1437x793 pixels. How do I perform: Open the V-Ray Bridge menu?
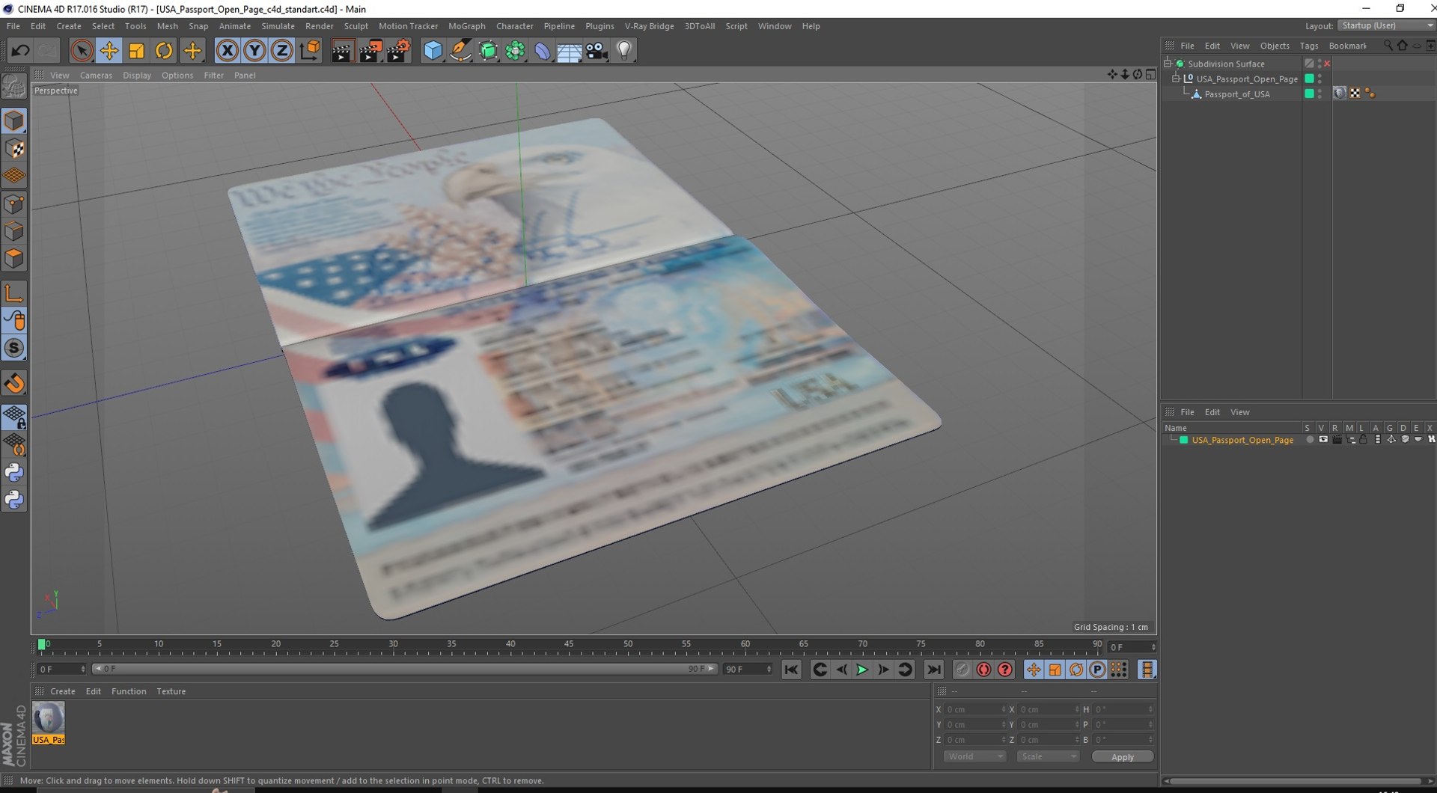tap(649, 26)
